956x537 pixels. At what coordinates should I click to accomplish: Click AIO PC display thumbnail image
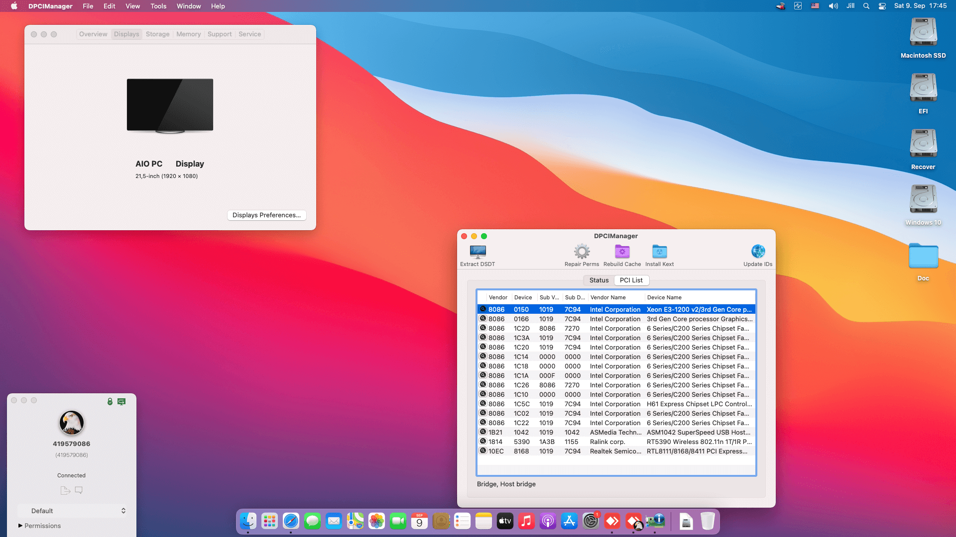170,106
